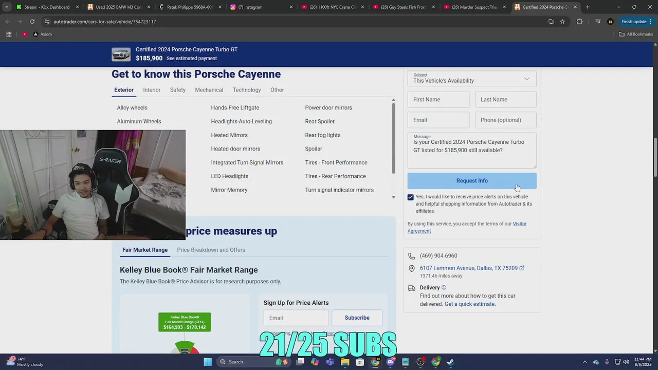This screenshot has height=370, width=658.
Task: Click the Email field in contact form
Action: click(438, 120)
